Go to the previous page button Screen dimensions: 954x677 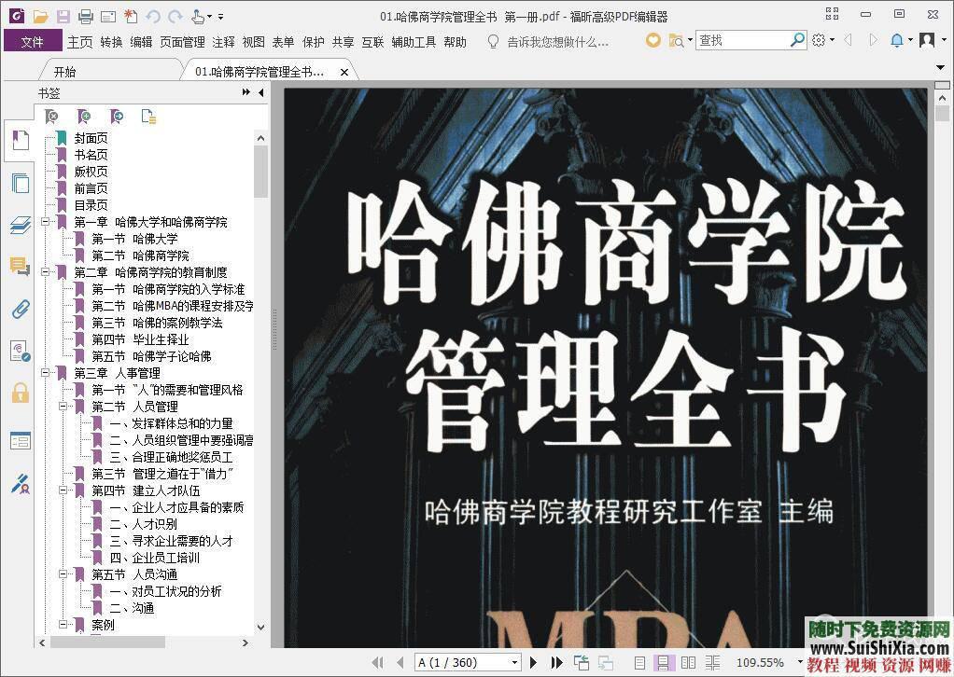coord(400,662)
